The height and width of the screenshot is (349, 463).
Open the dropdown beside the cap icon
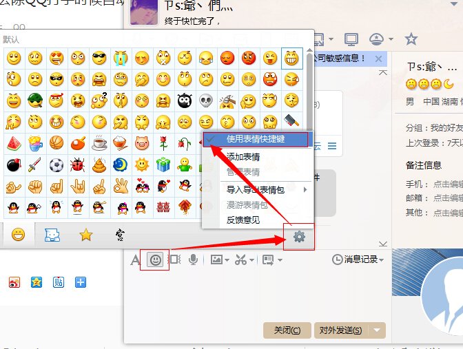(x=391, y=39)
